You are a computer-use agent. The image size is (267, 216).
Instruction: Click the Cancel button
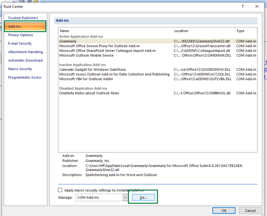coord(250,210)
